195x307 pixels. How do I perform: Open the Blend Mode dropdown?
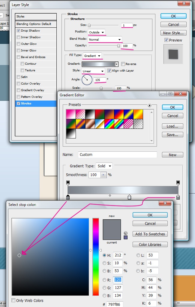click(105, 39)
